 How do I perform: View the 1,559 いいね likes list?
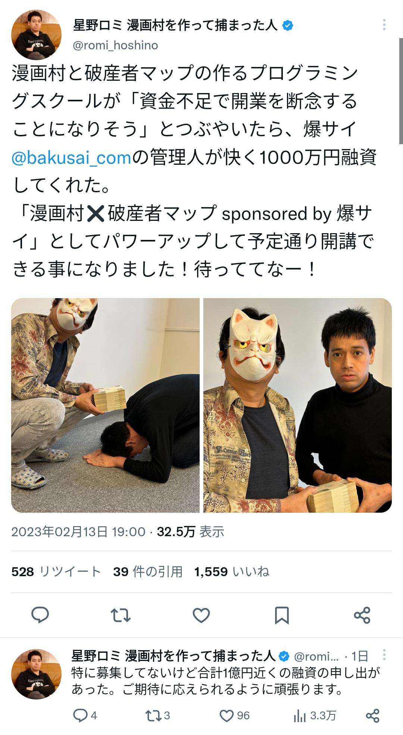pyautogui.click(x=232, y=572)
